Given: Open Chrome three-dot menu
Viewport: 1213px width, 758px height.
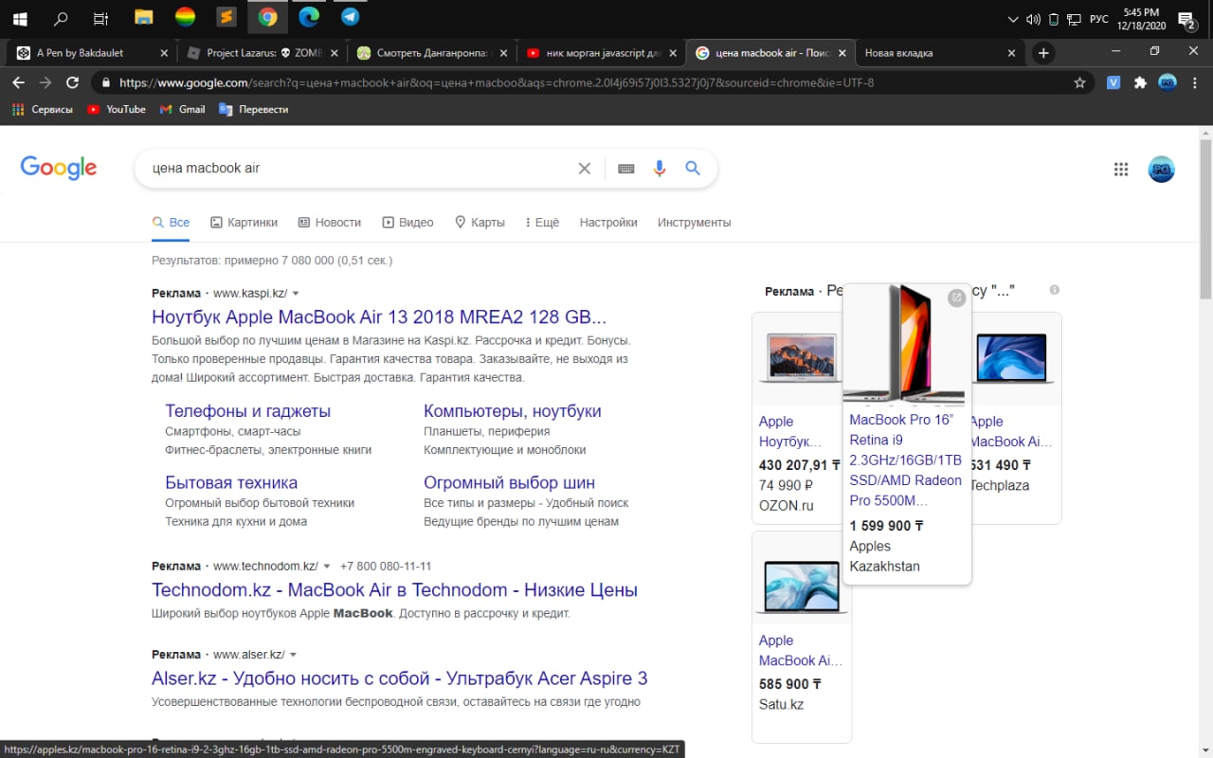Looking at the screenshot, I should (1195, 82).
